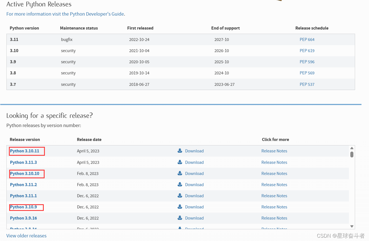
Task: View Release Notes for Python 3.11.2
Action: pyautogui.click(x=274, y=184)
